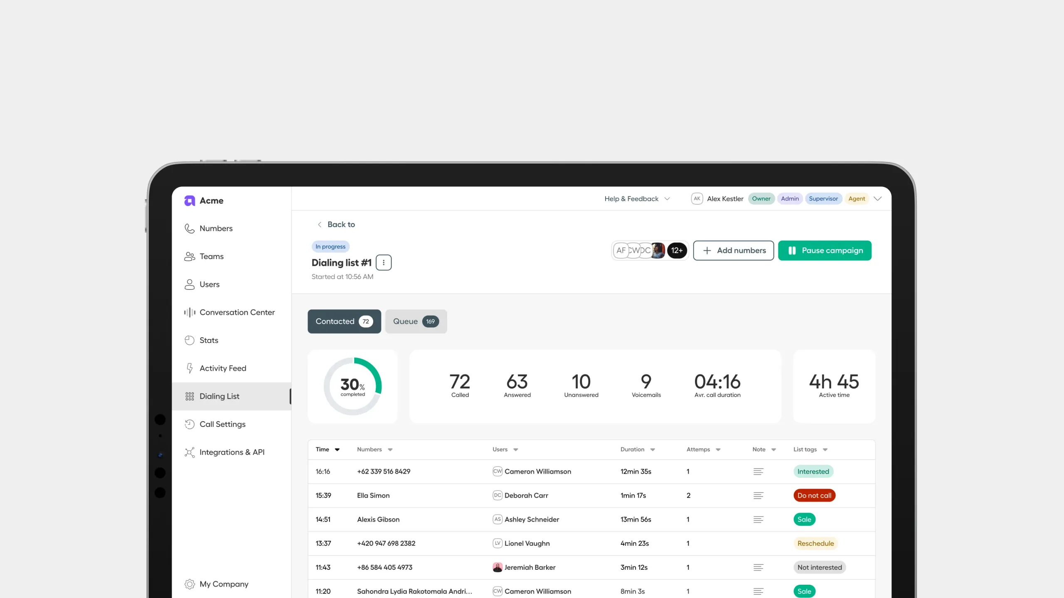Click the In progress status badge

[x=330, y=247]
